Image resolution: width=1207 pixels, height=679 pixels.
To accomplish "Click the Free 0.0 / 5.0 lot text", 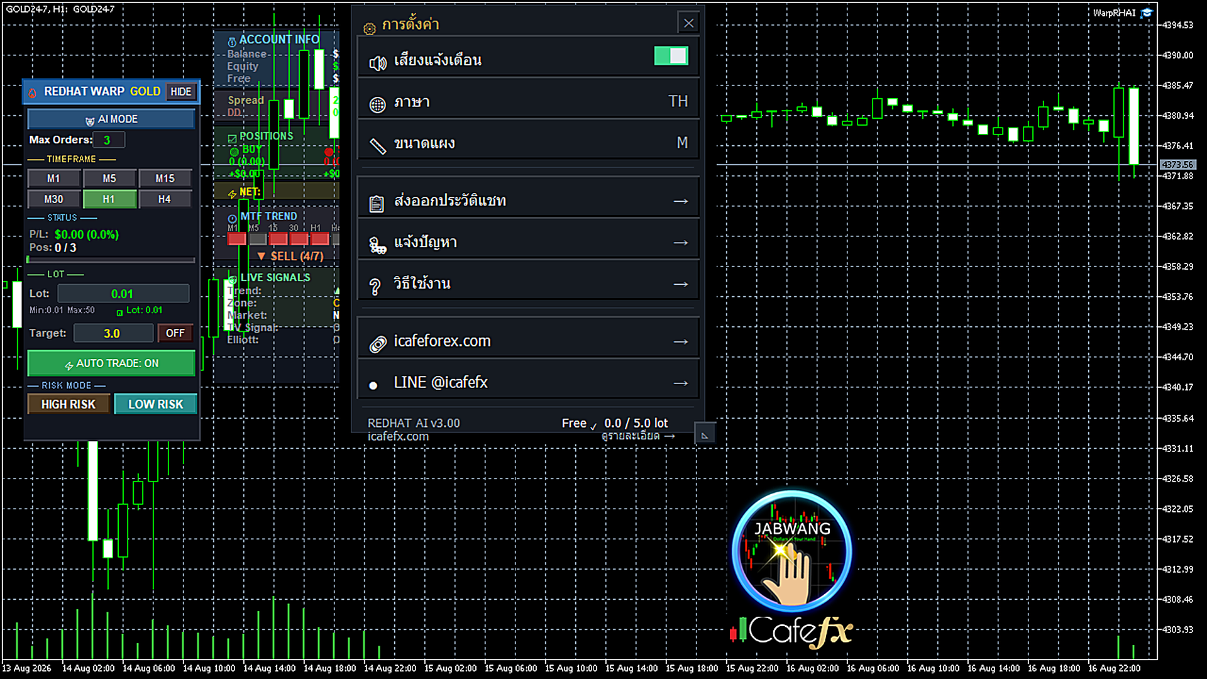I will [x=615, y=423].
